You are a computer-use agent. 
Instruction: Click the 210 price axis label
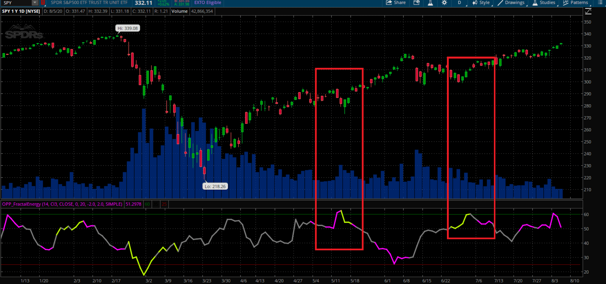[x=587, y=190]
